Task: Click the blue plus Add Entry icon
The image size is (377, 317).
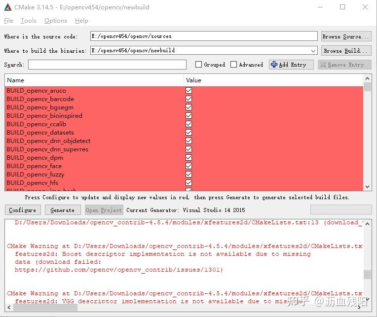Action: [274, 65]
